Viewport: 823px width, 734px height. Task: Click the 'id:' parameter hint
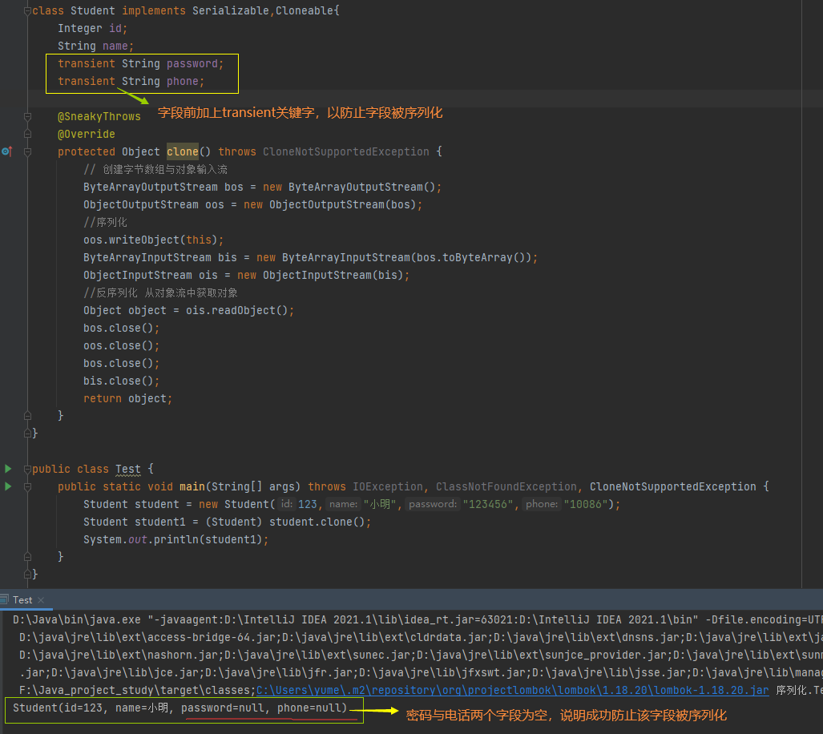pos(287,504)
